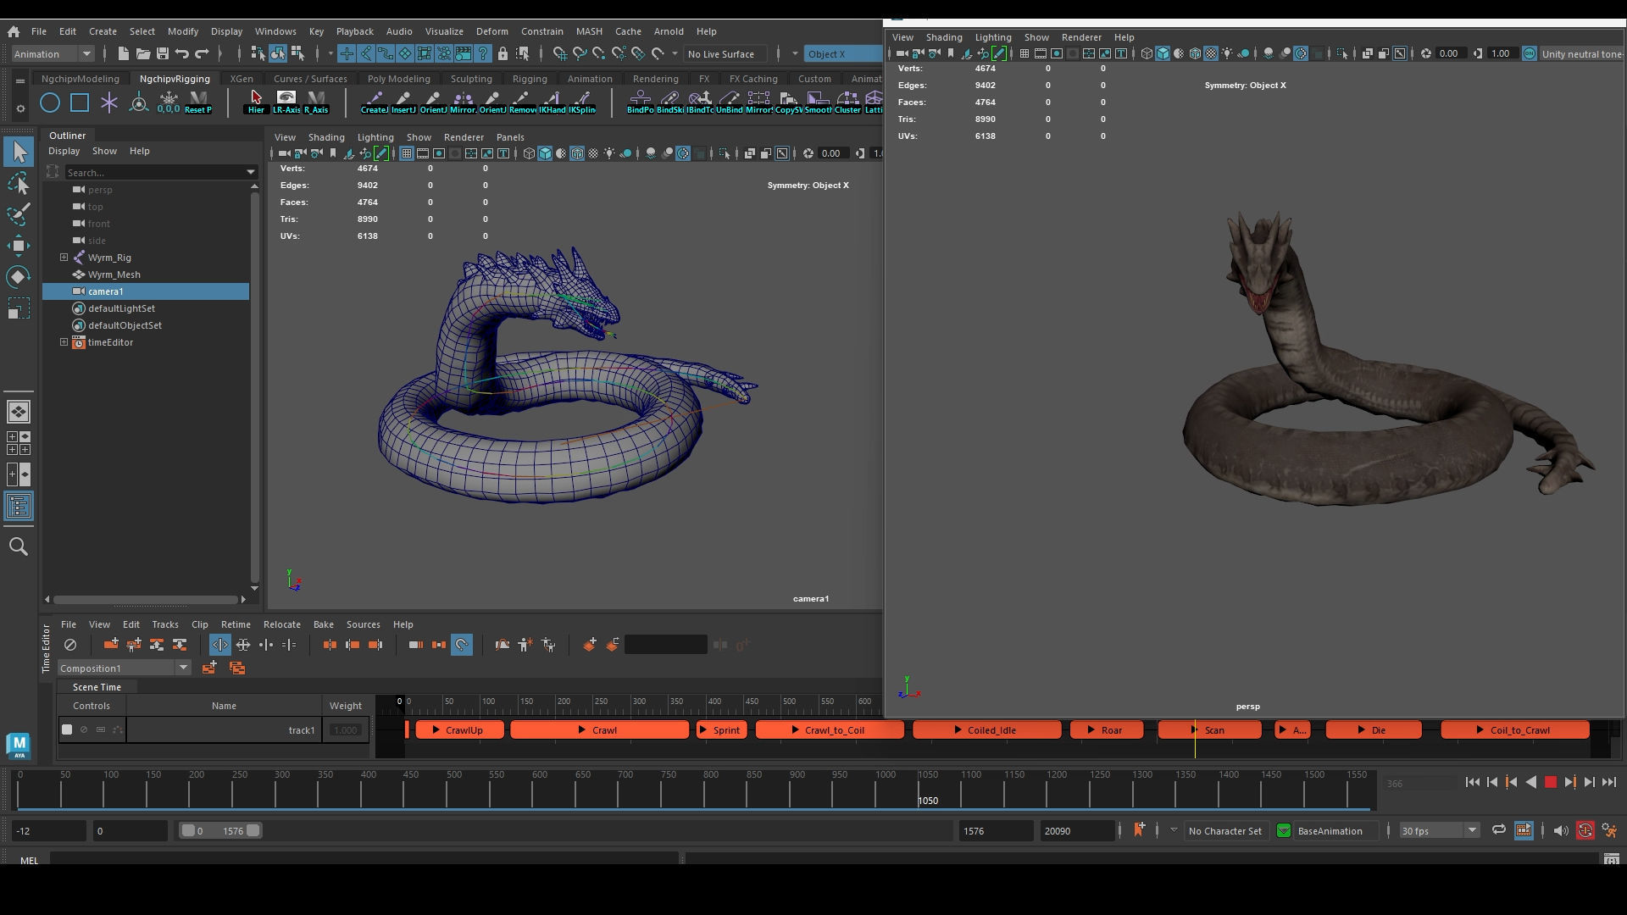The width and height of the screenshot is (1627, 915).
Task: Choose the Move tool in toolbox
Action: (19, 246)
